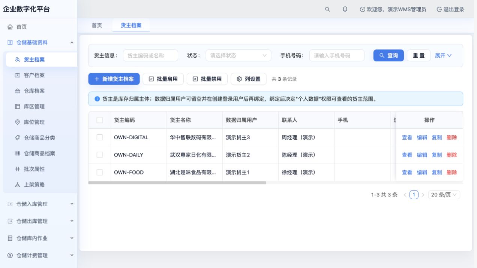
Task: Click the 客户档案 icon in sidebar
Action: coord(17,75)
